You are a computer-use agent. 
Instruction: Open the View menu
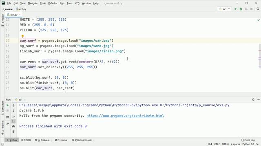pos(23,3)
